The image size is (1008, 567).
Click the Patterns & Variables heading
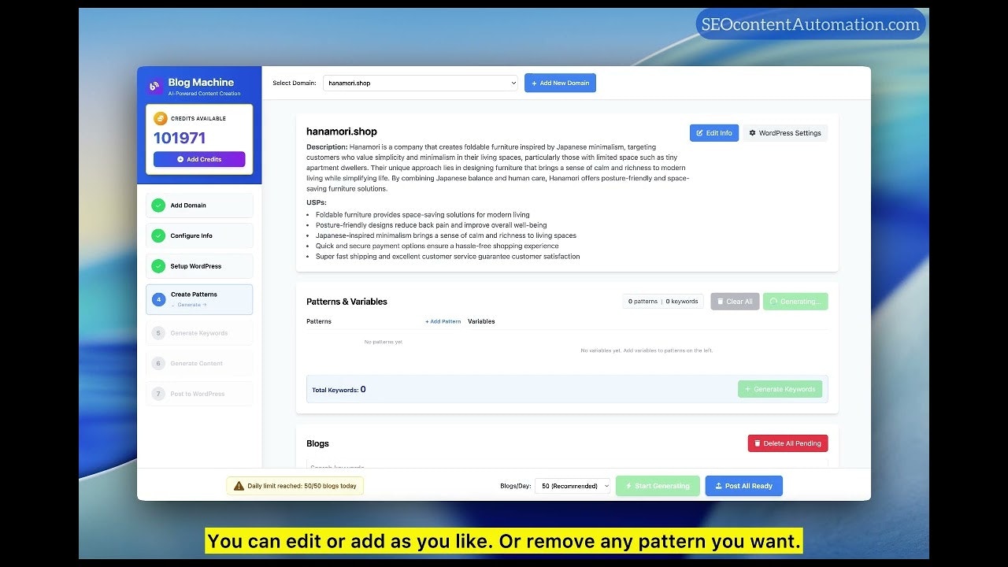click(x=346, y=302)
